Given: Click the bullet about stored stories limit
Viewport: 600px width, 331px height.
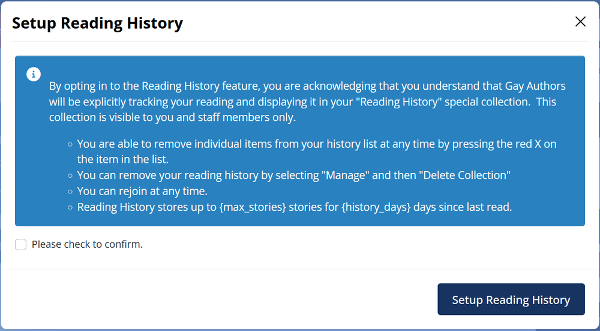Looking at the screenshot, I should click(294, 207).
